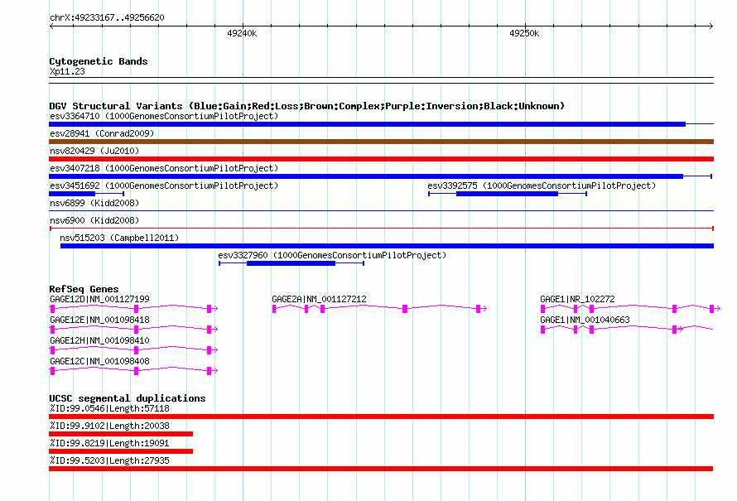The image size is (737, 501).
Task: Open GAGE2A|NM_001127212 gene label
Action: pyautogui.click(x=319, y=299)
